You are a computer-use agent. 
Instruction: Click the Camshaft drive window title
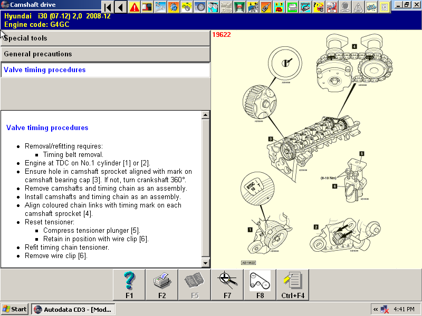pos(33,5)
